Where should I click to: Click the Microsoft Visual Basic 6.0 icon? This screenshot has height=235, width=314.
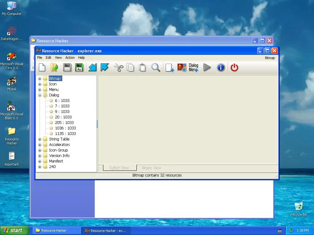(12, 110)
